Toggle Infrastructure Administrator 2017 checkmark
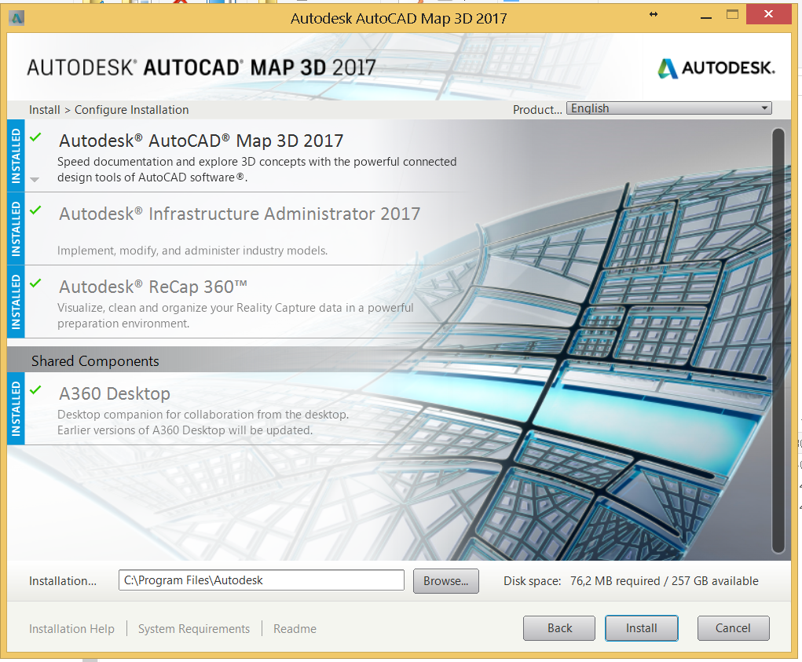 point(35,210)
